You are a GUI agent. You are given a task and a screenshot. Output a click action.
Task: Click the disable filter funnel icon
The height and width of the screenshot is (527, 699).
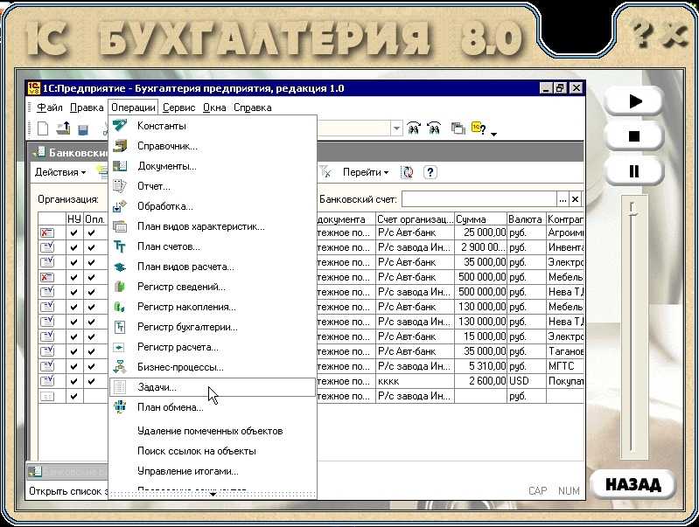[x=325, y=172]
